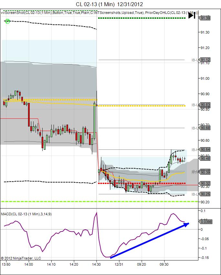Click the IB-L level label
The width and height of the screenshot is (221, 275).
195,194
